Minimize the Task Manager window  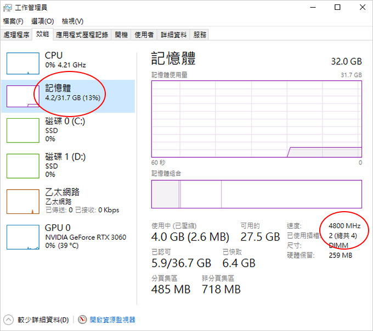pyautogui.click(x=313, y=7)
